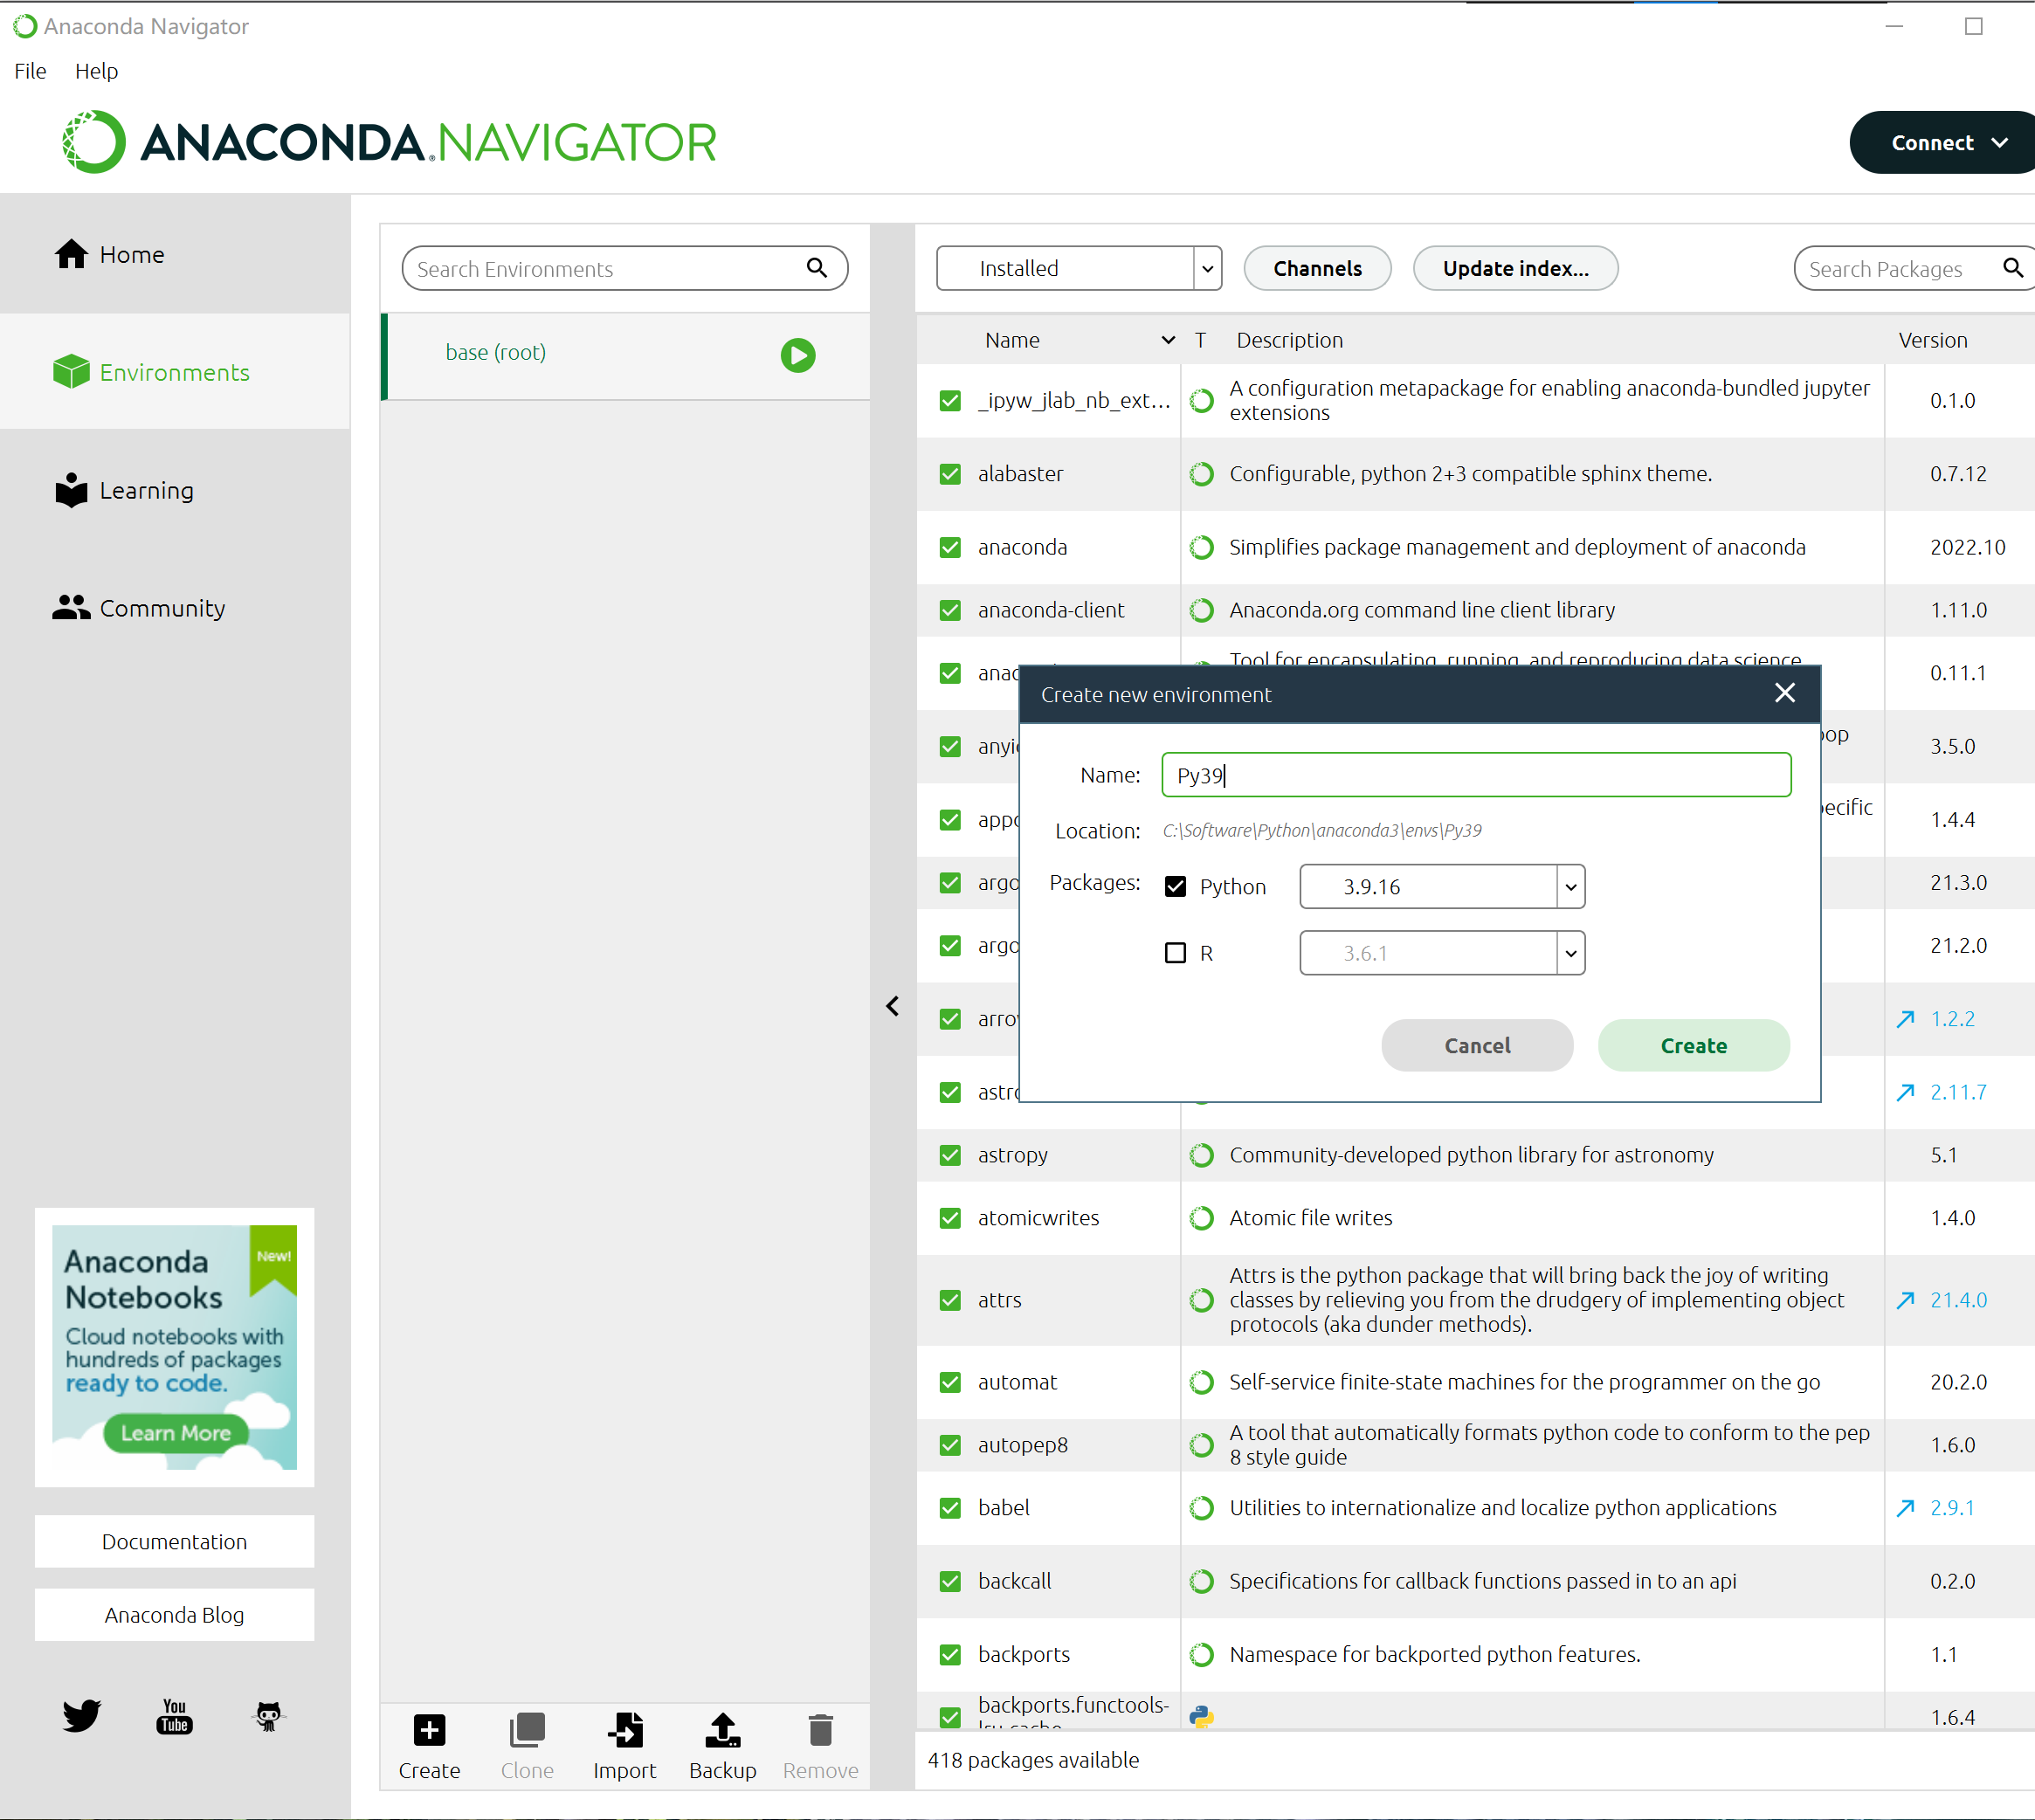
Task: Click the YouTube icon
Action: coord(174,1716)
